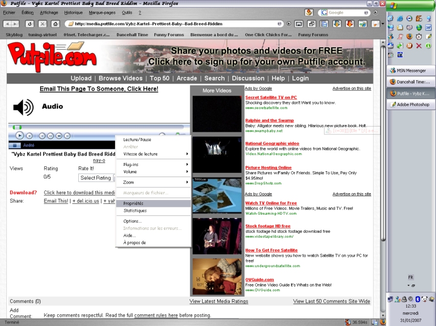The image size is (436, 326).
Task: Click the FR language indicator
Action: pos(411,277)
